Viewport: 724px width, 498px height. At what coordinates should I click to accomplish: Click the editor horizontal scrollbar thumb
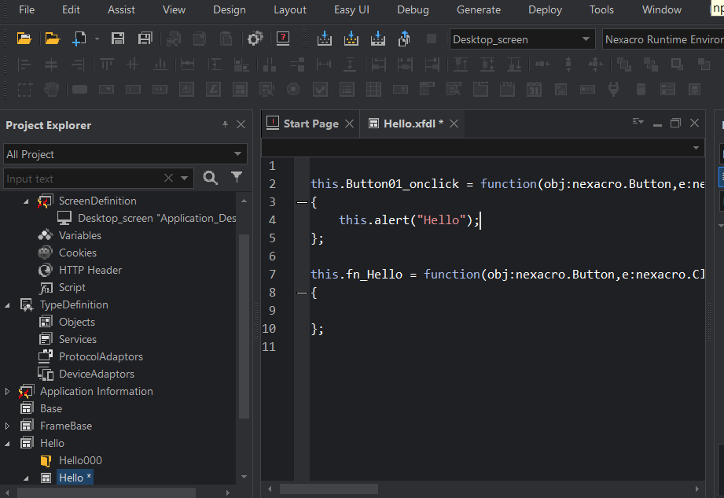(329, 489)
